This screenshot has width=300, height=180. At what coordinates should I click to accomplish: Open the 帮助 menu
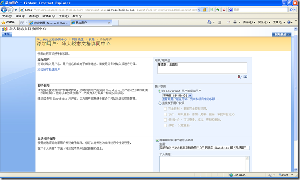pyautogui.click(x=77, y=16)
